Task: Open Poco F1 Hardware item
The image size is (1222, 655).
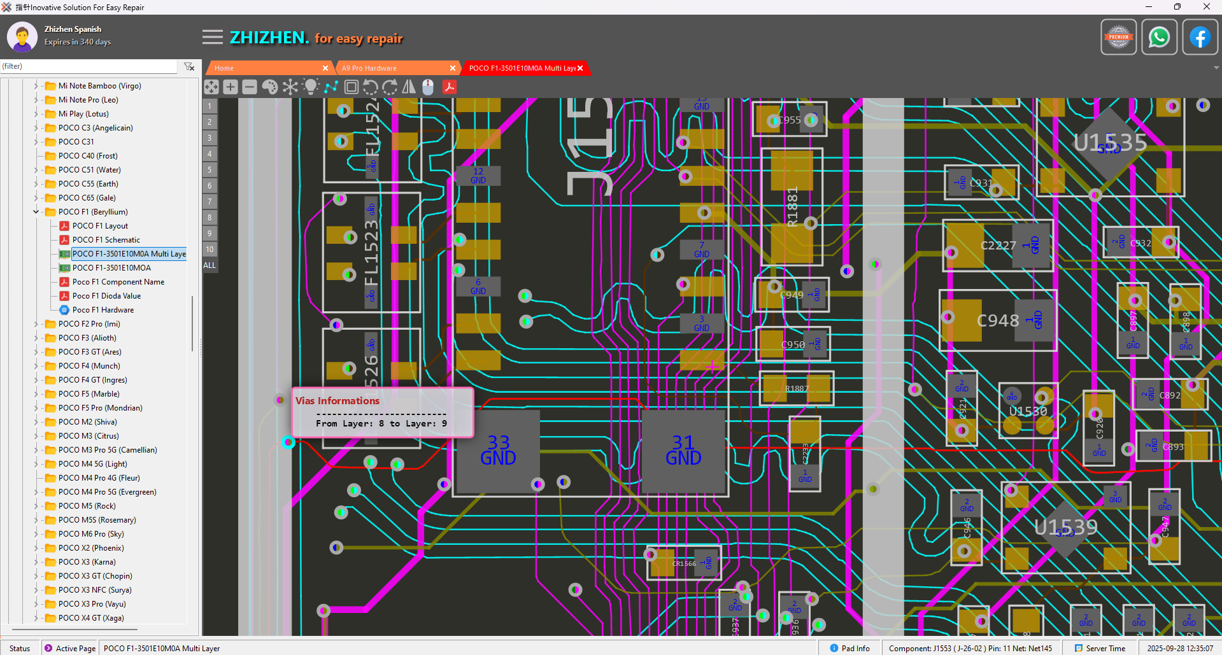Action: (x=103, y=310)
